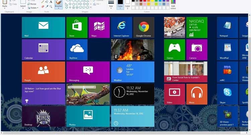Click the Photos tile

(88, 116)
